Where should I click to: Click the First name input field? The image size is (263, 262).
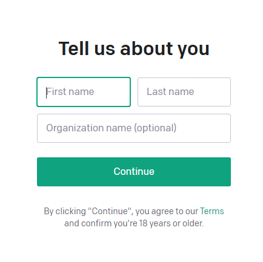tap(84, 92)
